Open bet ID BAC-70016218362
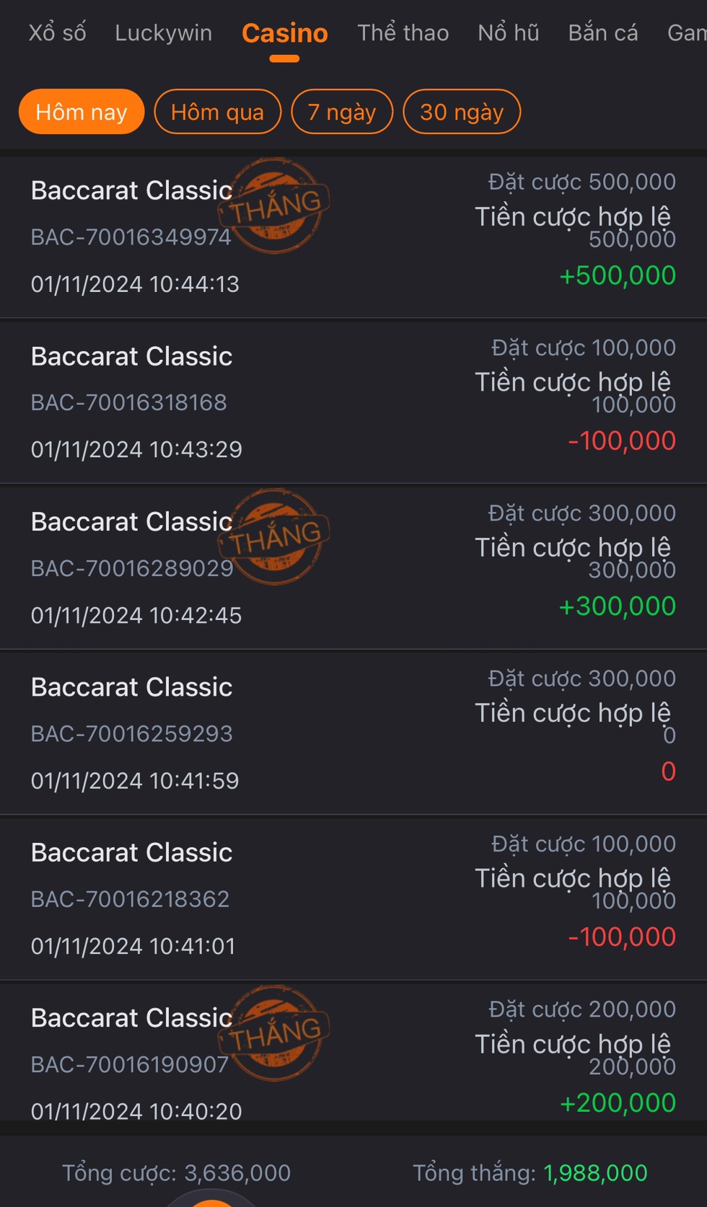The width and height of the screenshot is (707, 1207). tap(130, 899)
